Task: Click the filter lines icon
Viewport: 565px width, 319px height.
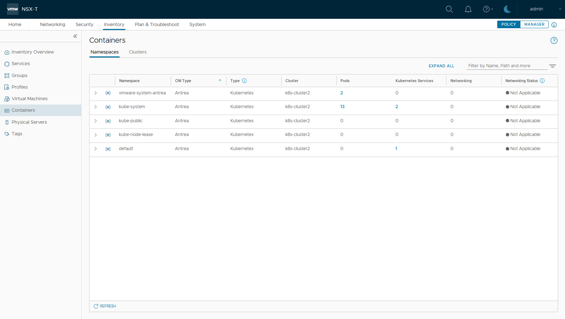Action: [x=552, y=66]
